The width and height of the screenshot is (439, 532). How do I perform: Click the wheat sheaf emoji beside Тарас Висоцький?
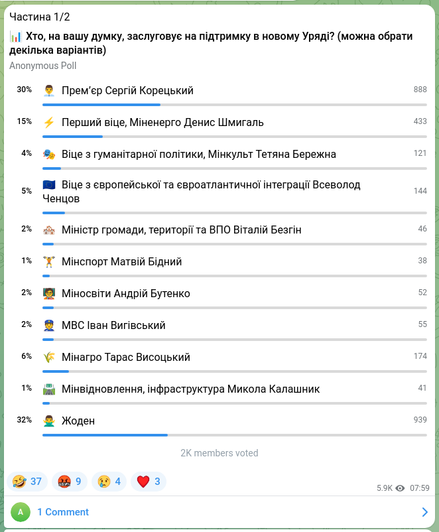49,358
